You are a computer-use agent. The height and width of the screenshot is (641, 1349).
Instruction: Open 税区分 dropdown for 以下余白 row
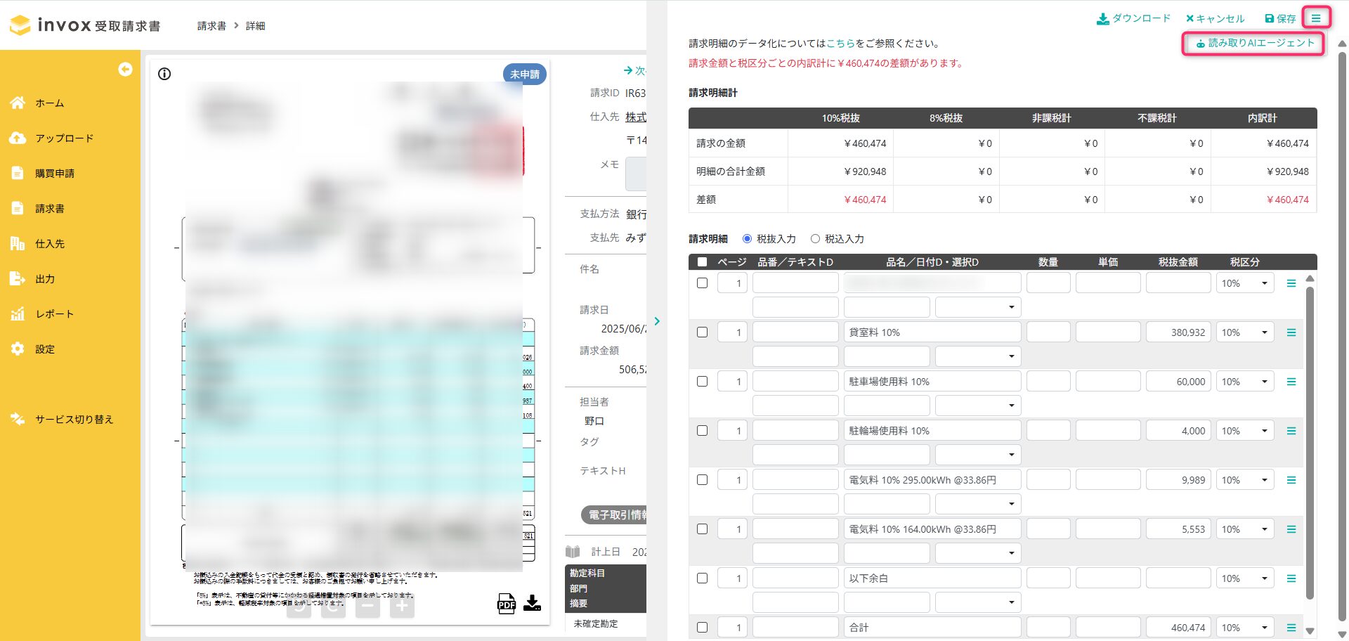[1244, 578]
